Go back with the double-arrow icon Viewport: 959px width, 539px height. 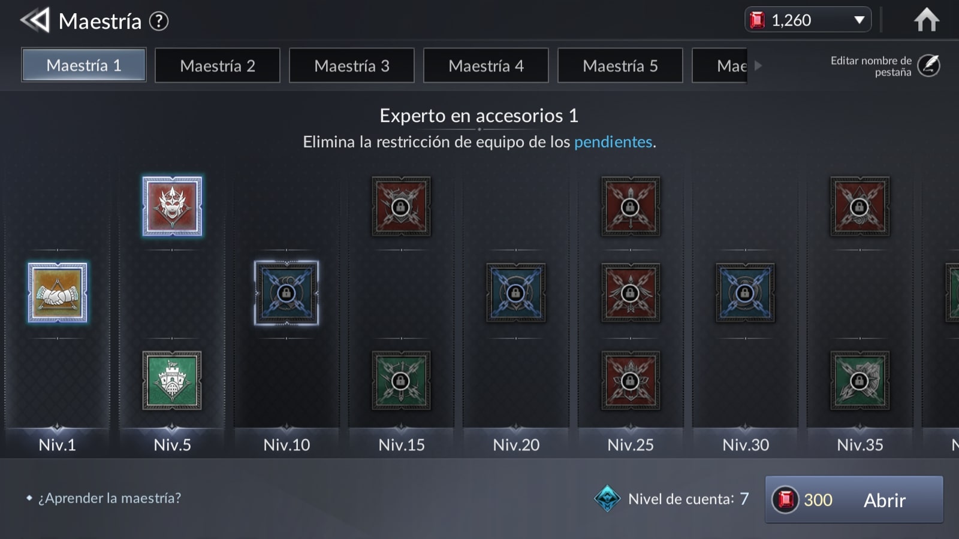click(x=35, y=21)
